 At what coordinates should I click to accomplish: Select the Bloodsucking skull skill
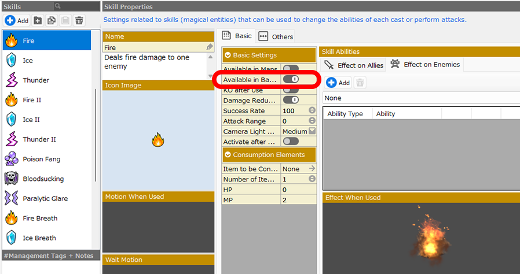pyautogui.click(x=43, y=179)
